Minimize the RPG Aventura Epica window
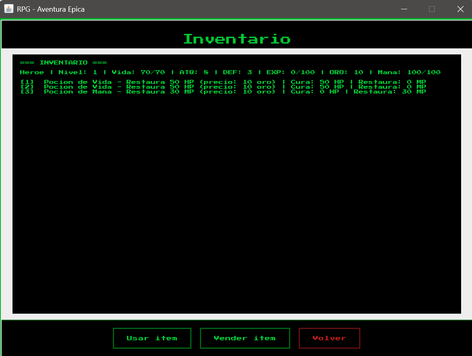 pos(404,9)
